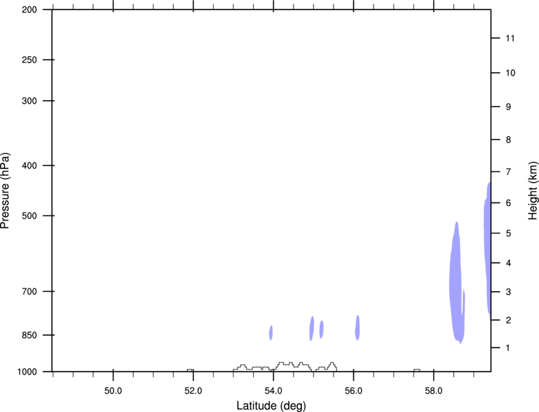Viewport: 539px width, 412px height.
Task: Click the 58.0 latitude tick label
Action: [x=434, y=391]
